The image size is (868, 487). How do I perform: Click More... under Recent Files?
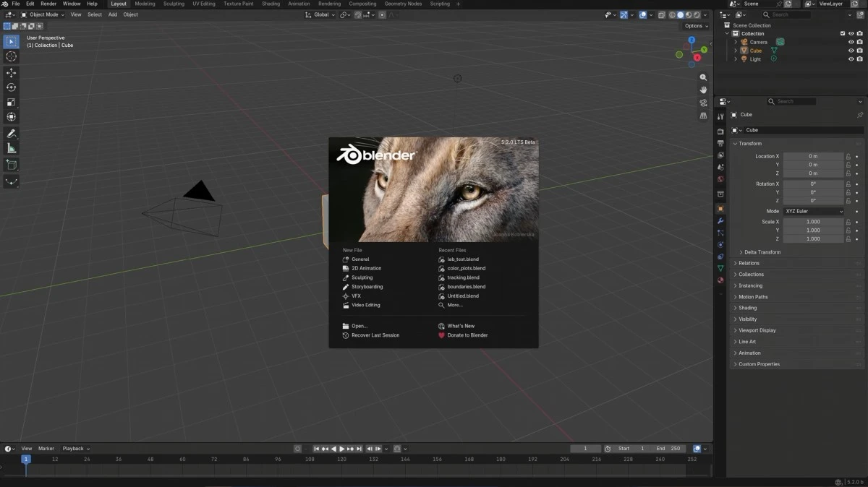(454, 305)
